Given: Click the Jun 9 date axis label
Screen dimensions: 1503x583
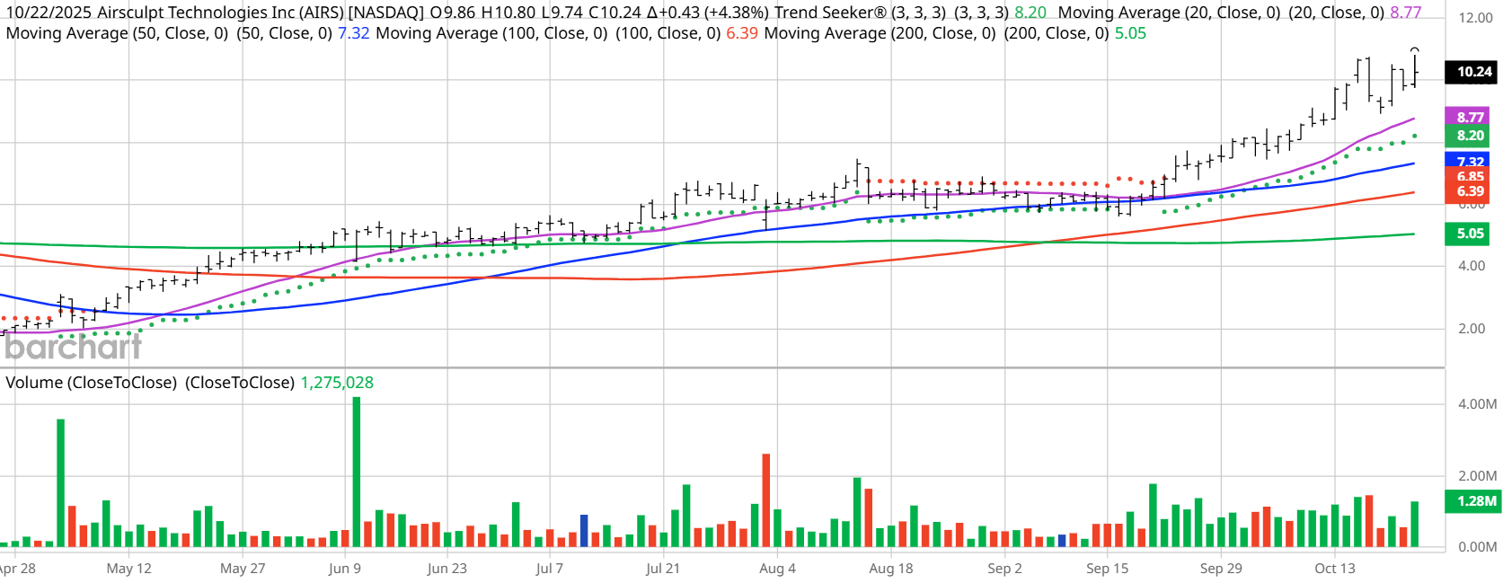Looking at the screenshot, I should [345, 568].
